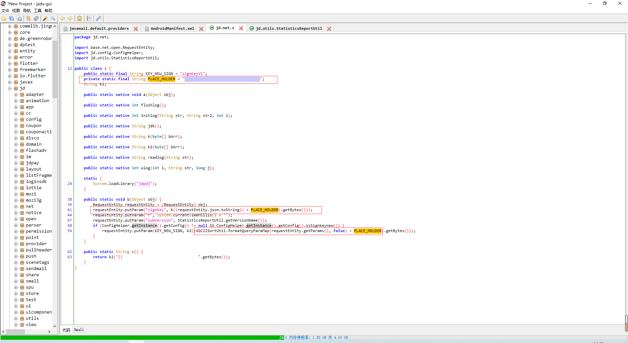Click the Export as Gradle project icon
Screen dimensions: 628x343
pos(19,18)
